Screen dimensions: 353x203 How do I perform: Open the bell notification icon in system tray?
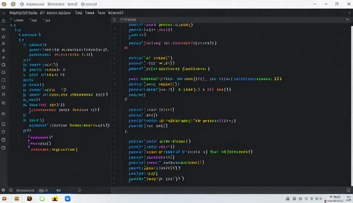click(x=288, y=199)
